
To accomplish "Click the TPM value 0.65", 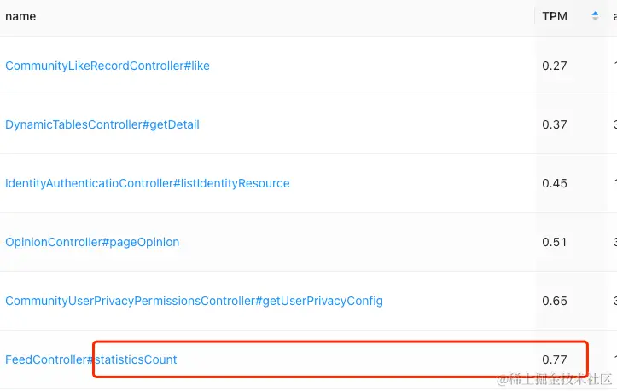I will click(x=555, y=301).
